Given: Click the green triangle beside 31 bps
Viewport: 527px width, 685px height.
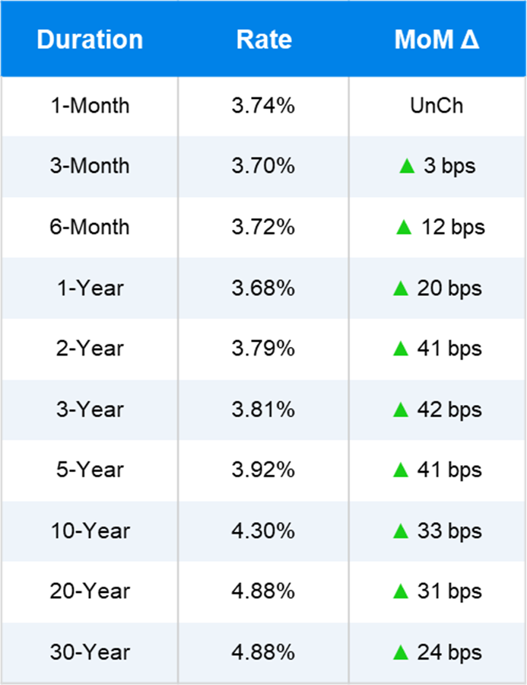Looking at the screenshot, I should 401,591.
